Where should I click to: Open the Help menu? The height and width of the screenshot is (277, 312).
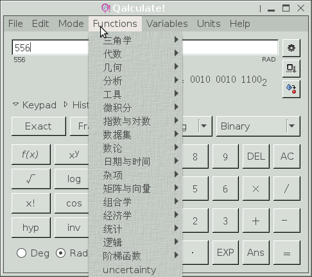(x=239, y=24)
